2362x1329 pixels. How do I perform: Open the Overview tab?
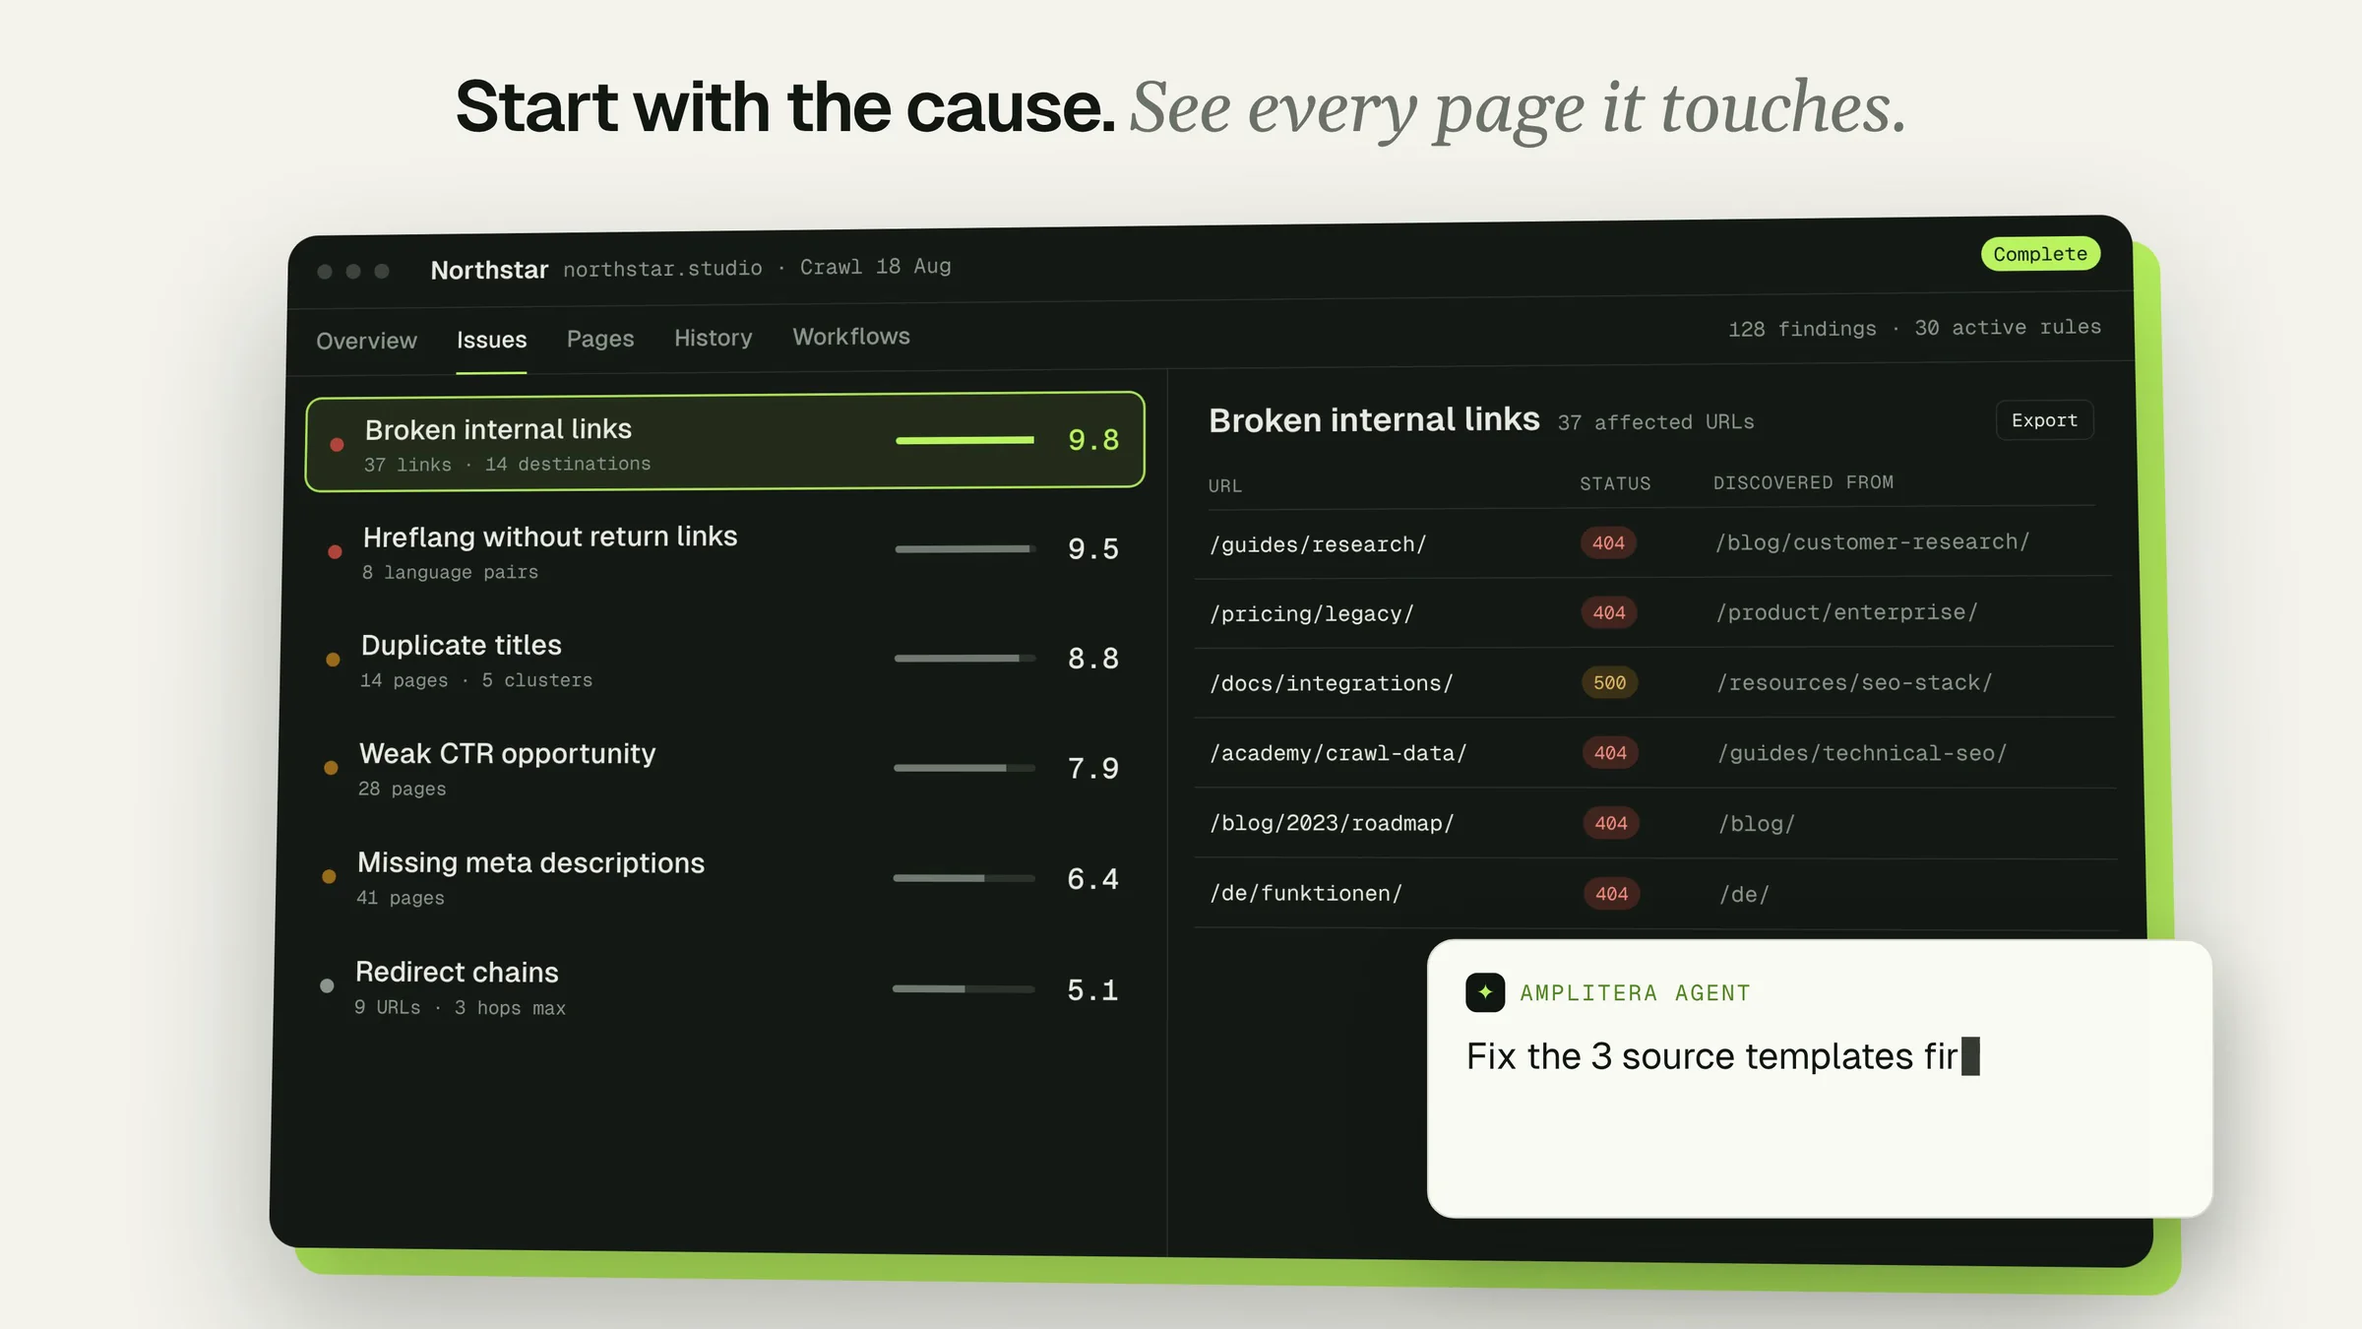pos(366,341)
